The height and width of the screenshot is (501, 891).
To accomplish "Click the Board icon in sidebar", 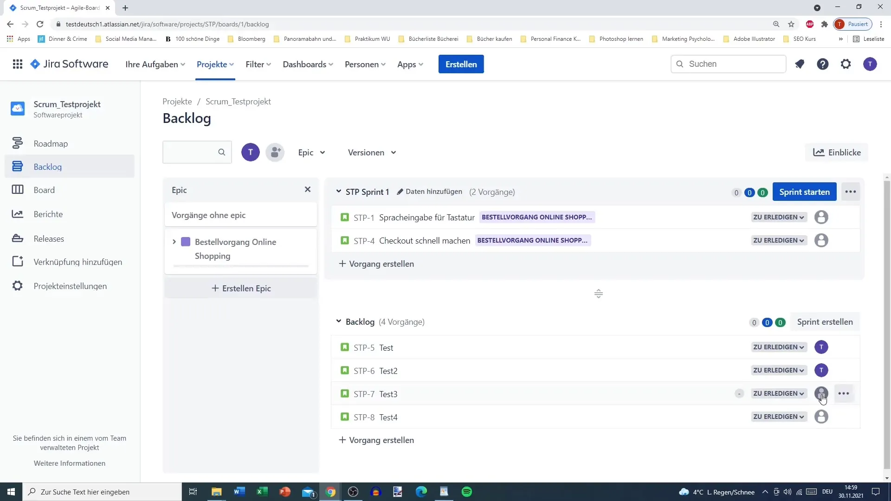I will point(17,190).
